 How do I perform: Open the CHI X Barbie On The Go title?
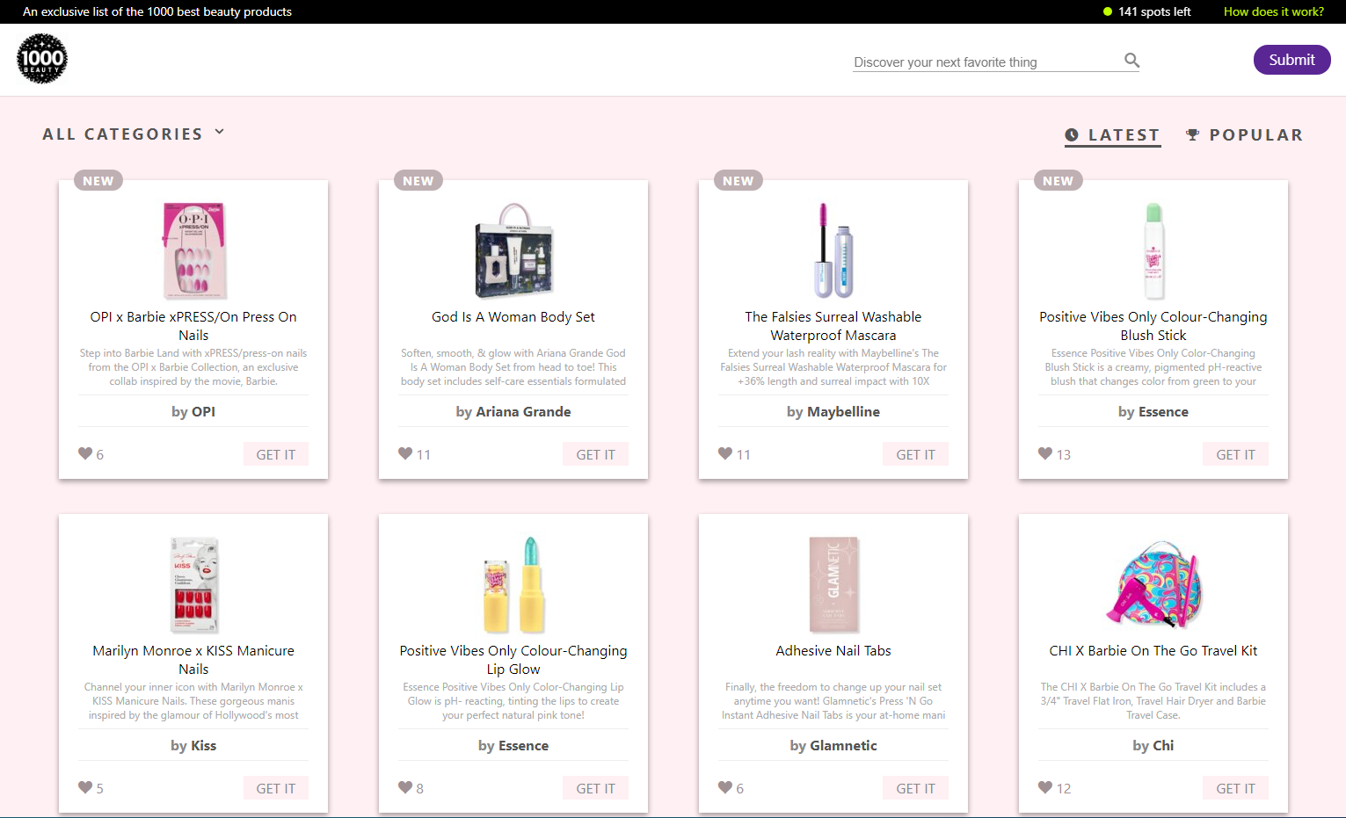pos(1153,651)
